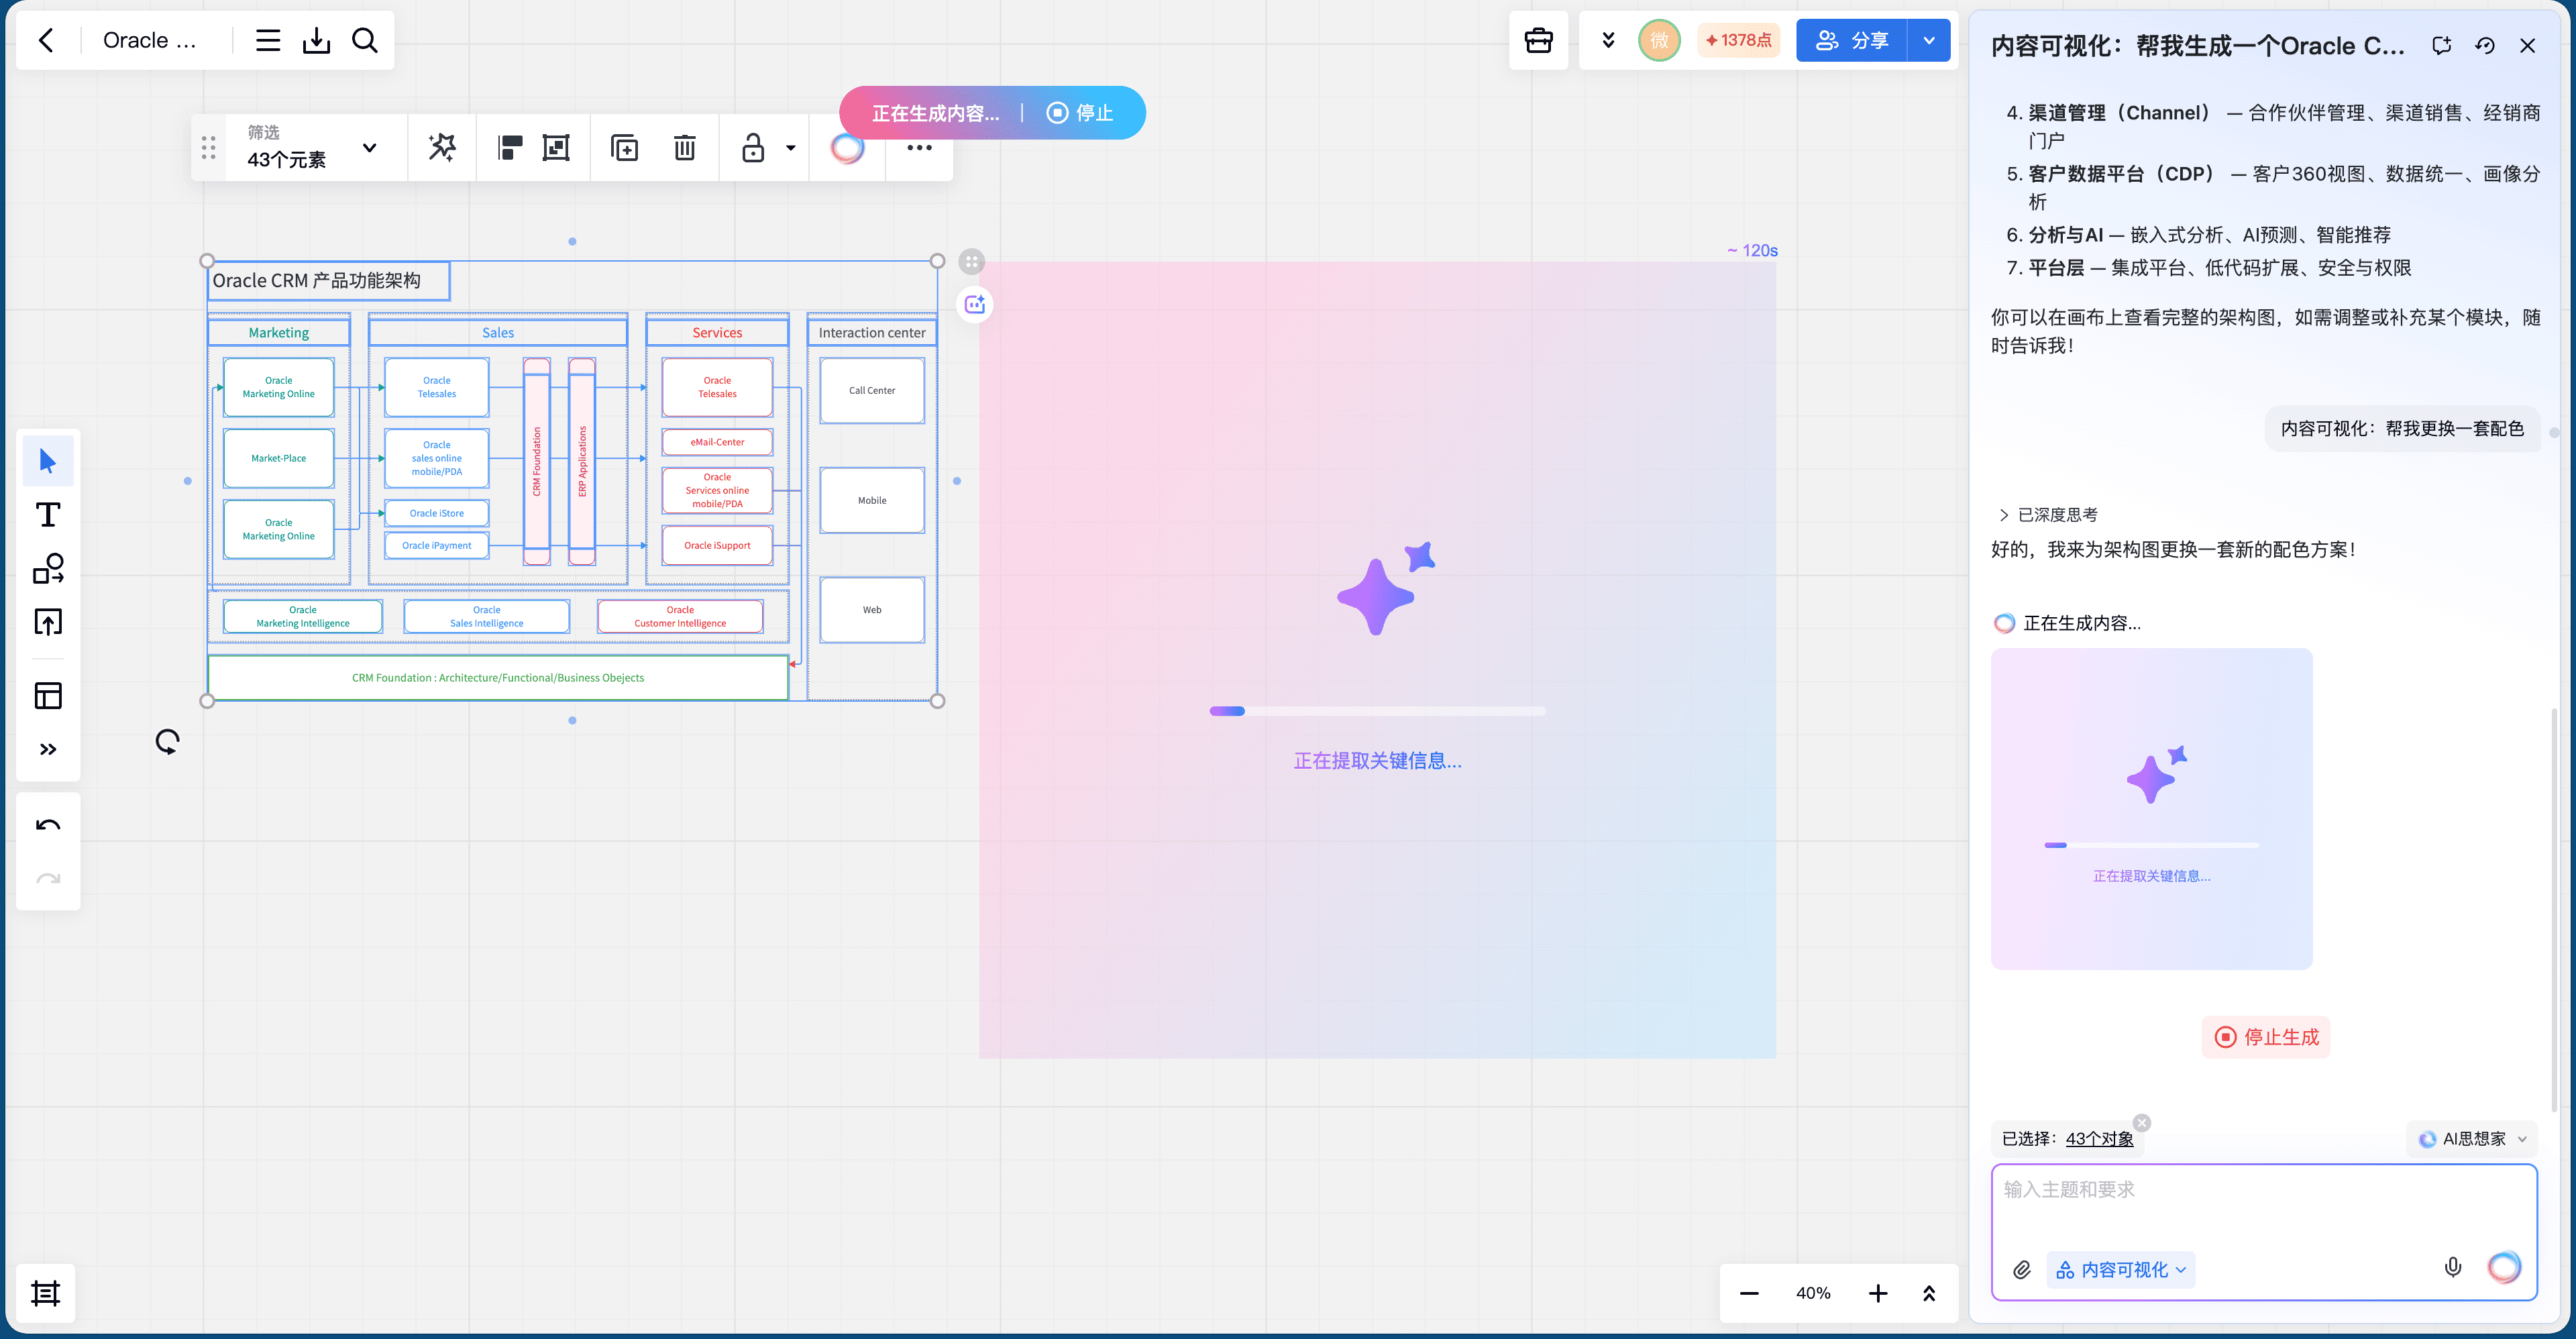Click the rotate handle below diagram
Viewport: 2576px width, 1339px height.
click(x=167, y=741)
